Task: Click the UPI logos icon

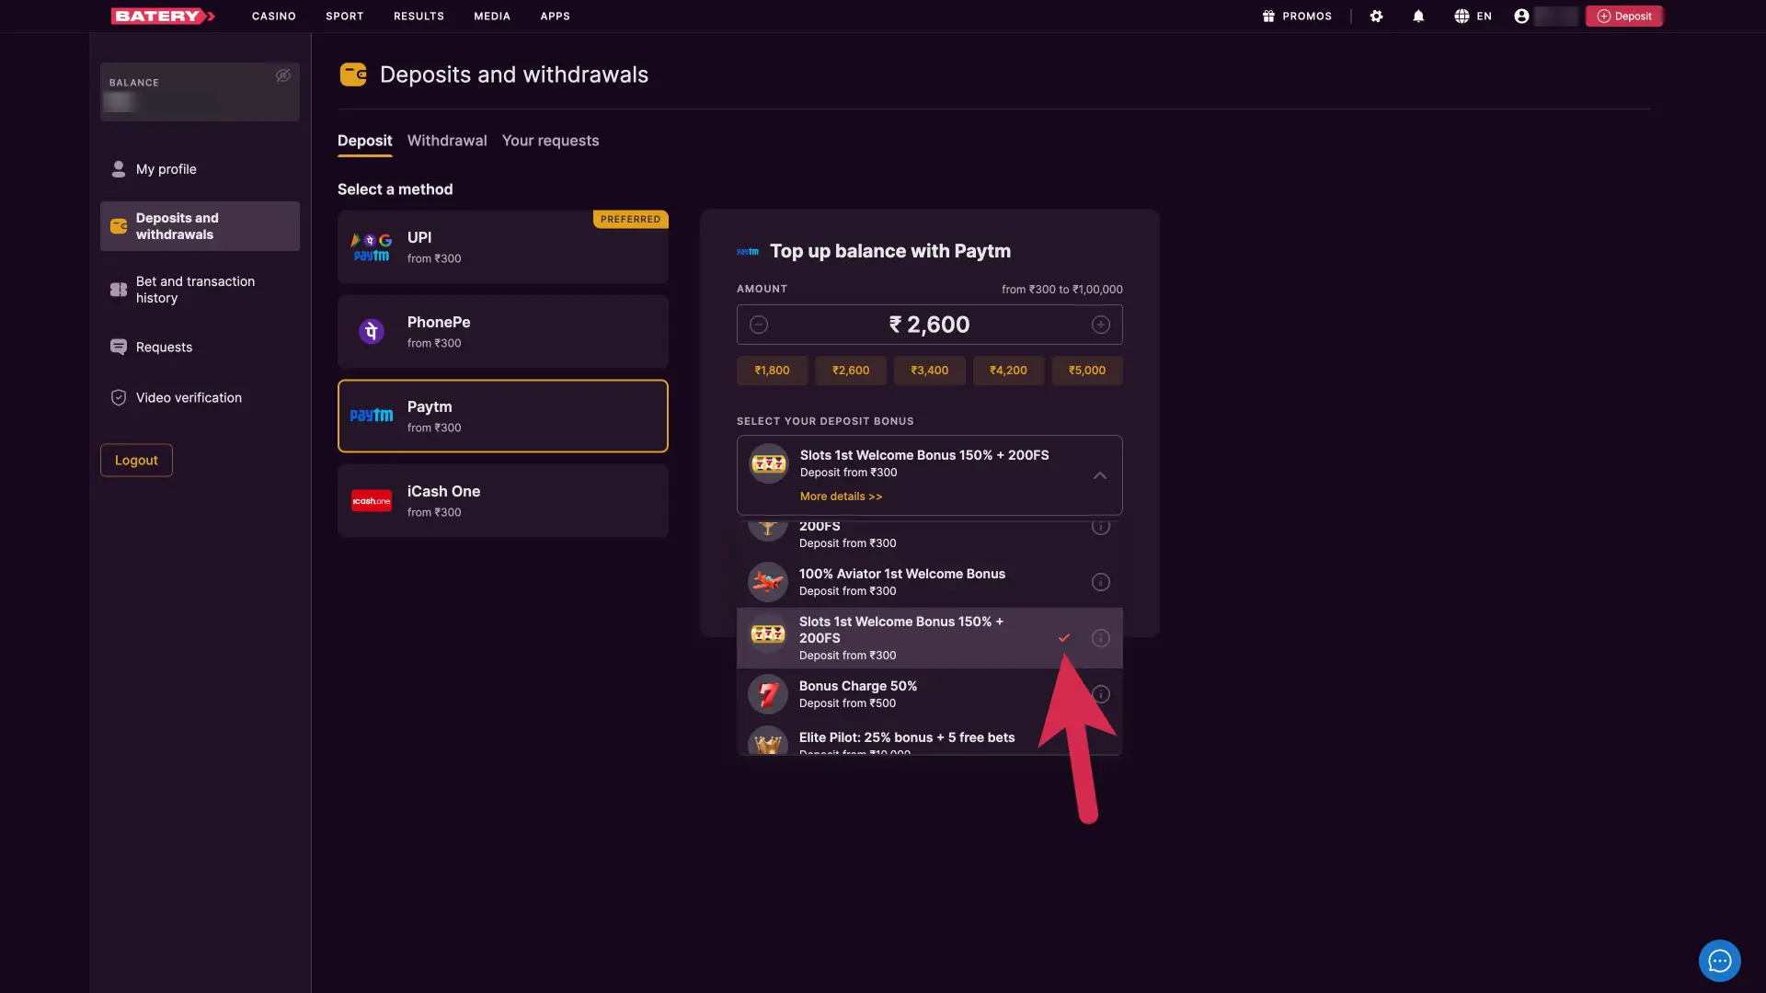Action: click(x=372, y=246)
